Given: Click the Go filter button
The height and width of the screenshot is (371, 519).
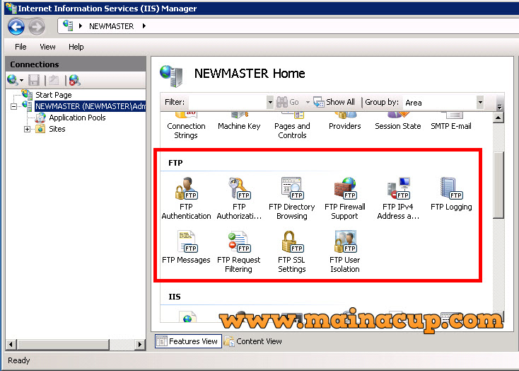Looking at the screenshot, I should [288, 102].
